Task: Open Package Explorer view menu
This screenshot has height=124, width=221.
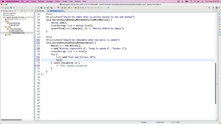Action: click(27, 11)
